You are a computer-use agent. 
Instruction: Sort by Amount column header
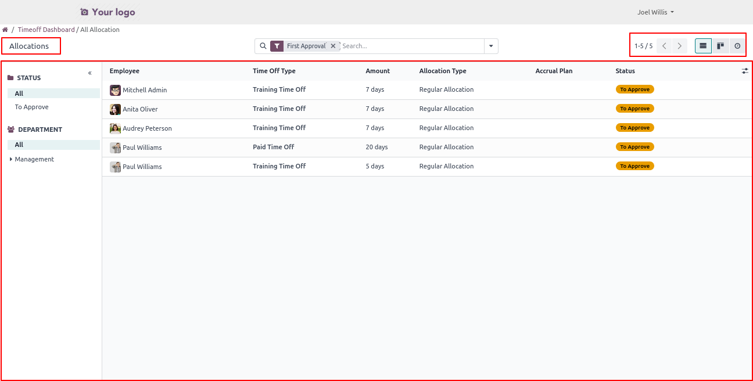378,71
